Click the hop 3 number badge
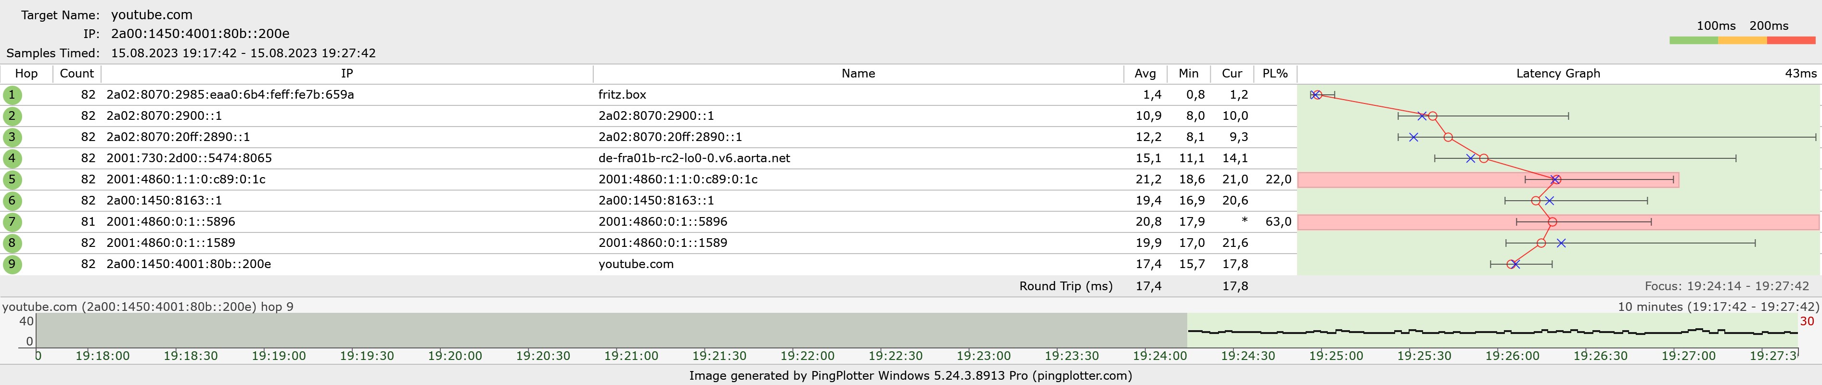This screenshot has width=1822, height=385. (x=12, y=137)
